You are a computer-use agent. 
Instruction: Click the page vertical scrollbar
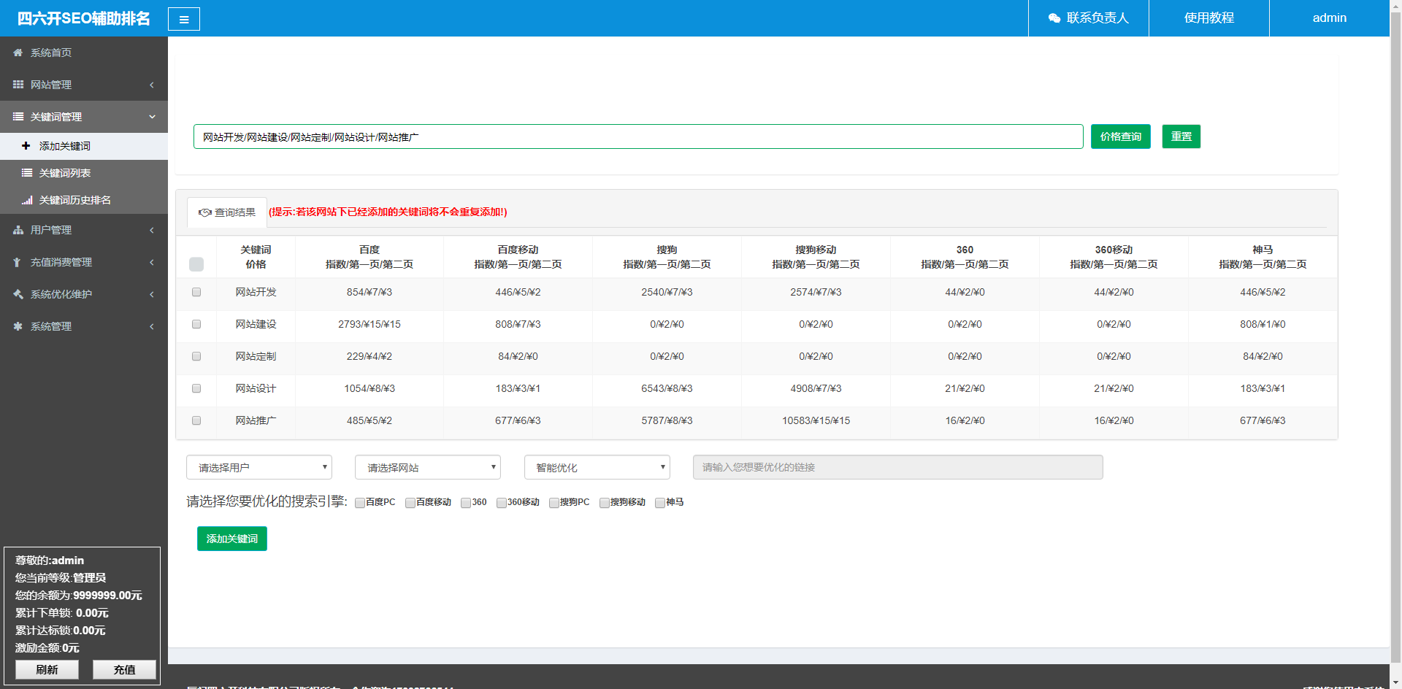coord(1395,344)
